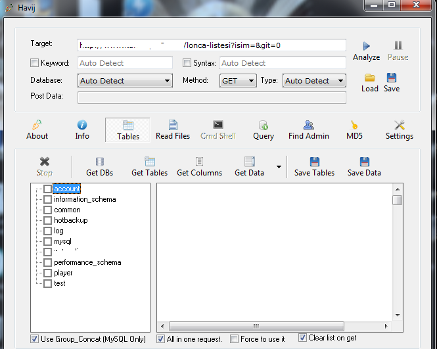Click the Get Columns icon
The width and height of the screenshot is (437, 349).
pos(200,162)
